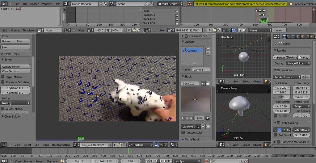Toggle Tripod Motion checkbox
Image resolution: width=316 pixels, height=163 pixels.
click(3, 77)
